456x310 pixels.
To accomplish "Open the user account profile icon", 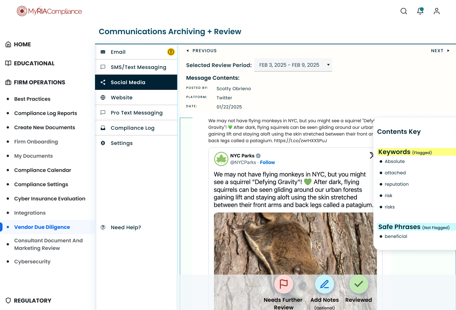I will tap(437, 11).
